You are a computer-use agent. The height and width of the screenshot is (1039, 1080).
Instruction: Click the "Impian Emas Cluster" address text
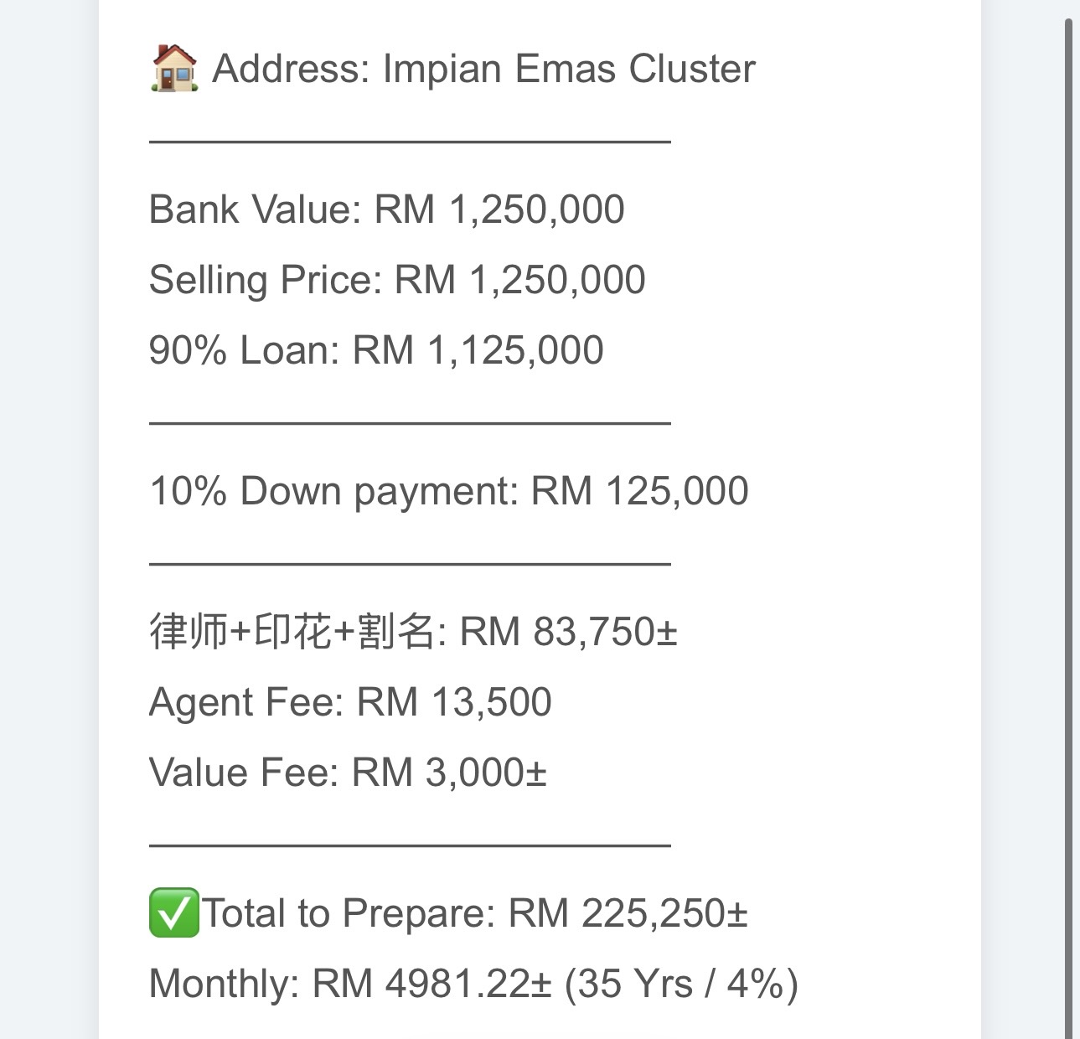[569, 69]
